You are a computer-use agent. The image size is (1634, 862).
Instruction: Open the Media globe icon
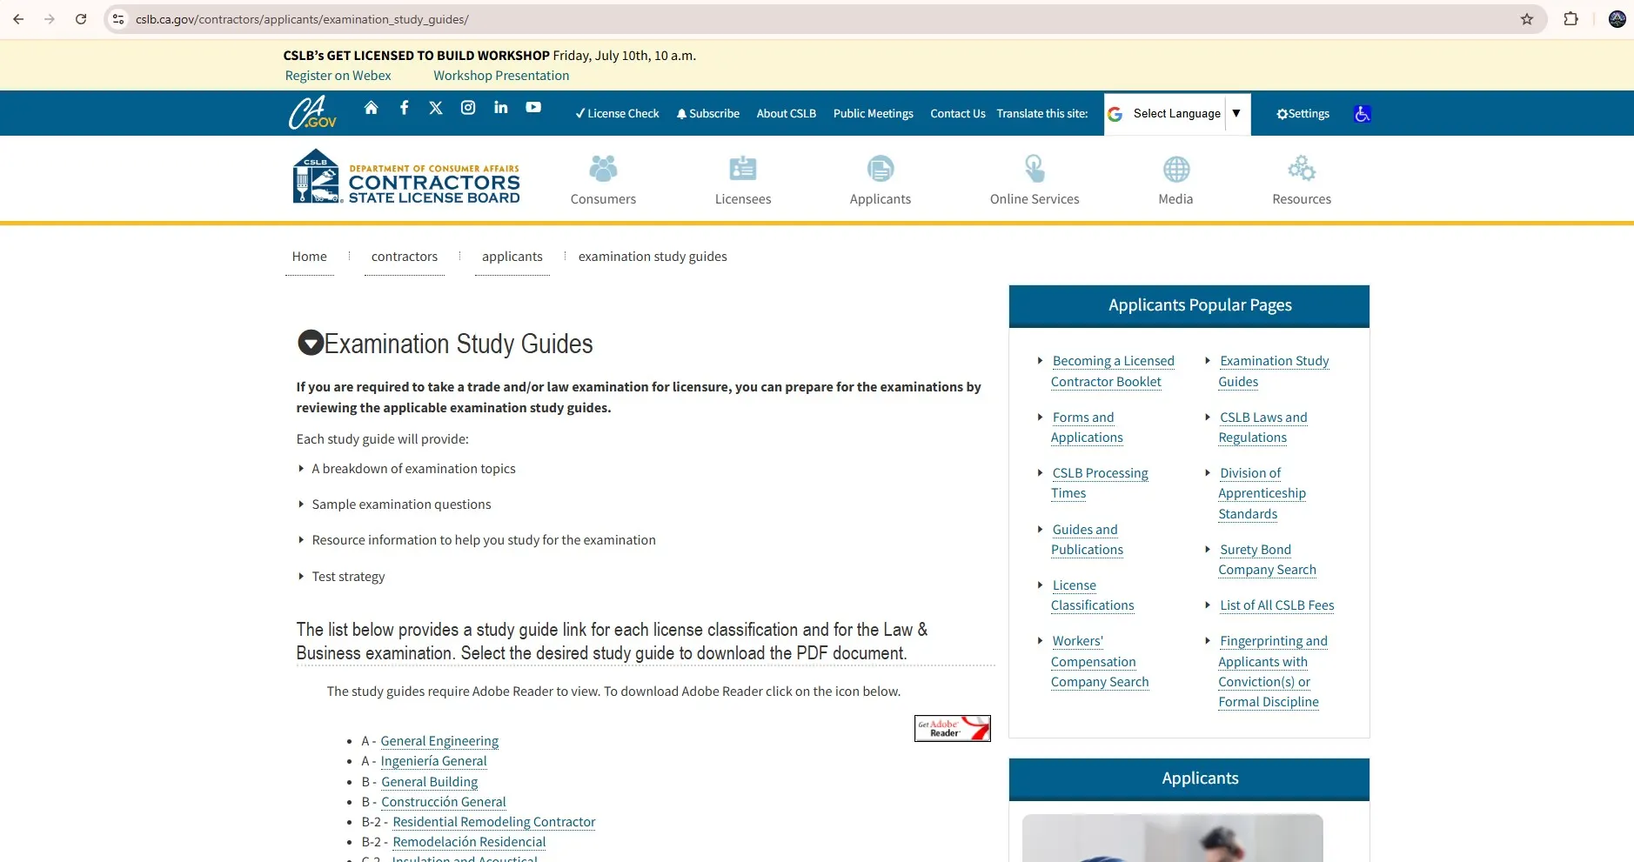(1176, 169)
